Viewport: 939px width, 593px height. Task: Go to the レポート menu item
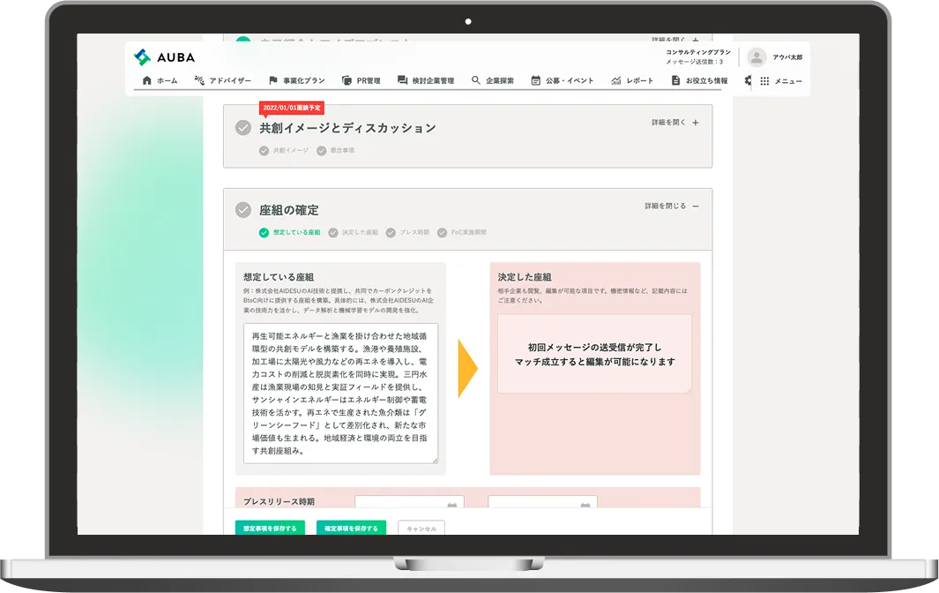pos(632,80)
